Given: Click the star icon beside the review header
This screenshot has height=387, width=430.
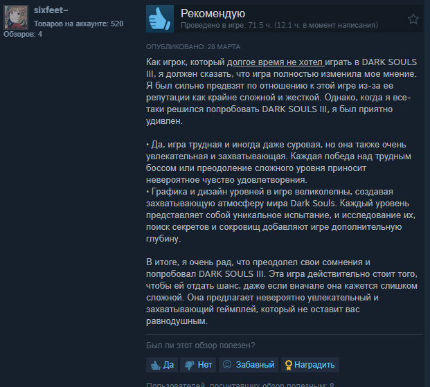Looking at the screenshot, I should pos(413,19).
